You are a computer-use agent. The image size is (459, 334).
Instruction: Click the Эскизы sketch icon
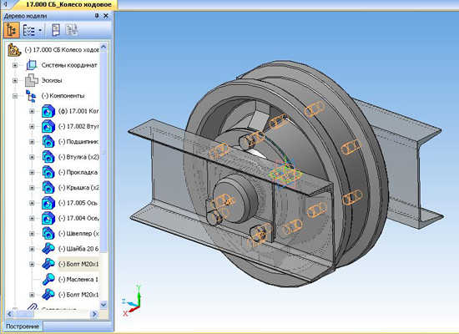[32, 80]
